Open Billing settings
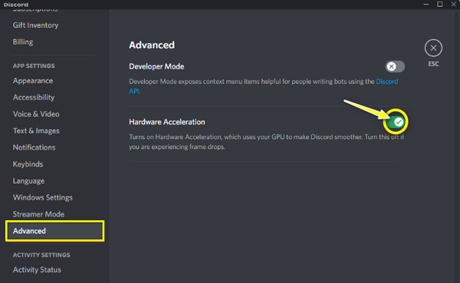The width and height of the screenshot is (460, 283). 23,42
